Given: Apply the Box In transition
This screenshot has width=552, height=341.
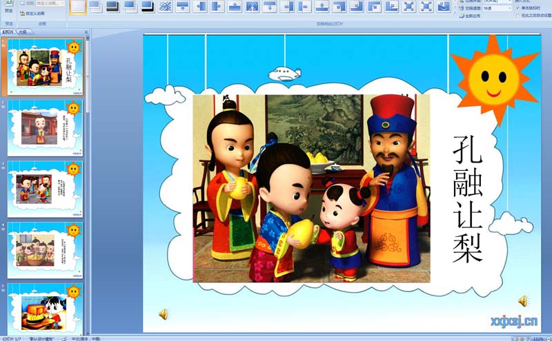Looking at the screenshot, I should click(409, 6).
